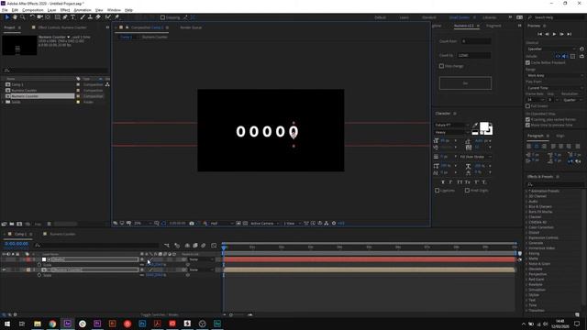Open the Play From Current Time dropdown
This screenshot has width=587, height=330.
[x=555, y=88]
